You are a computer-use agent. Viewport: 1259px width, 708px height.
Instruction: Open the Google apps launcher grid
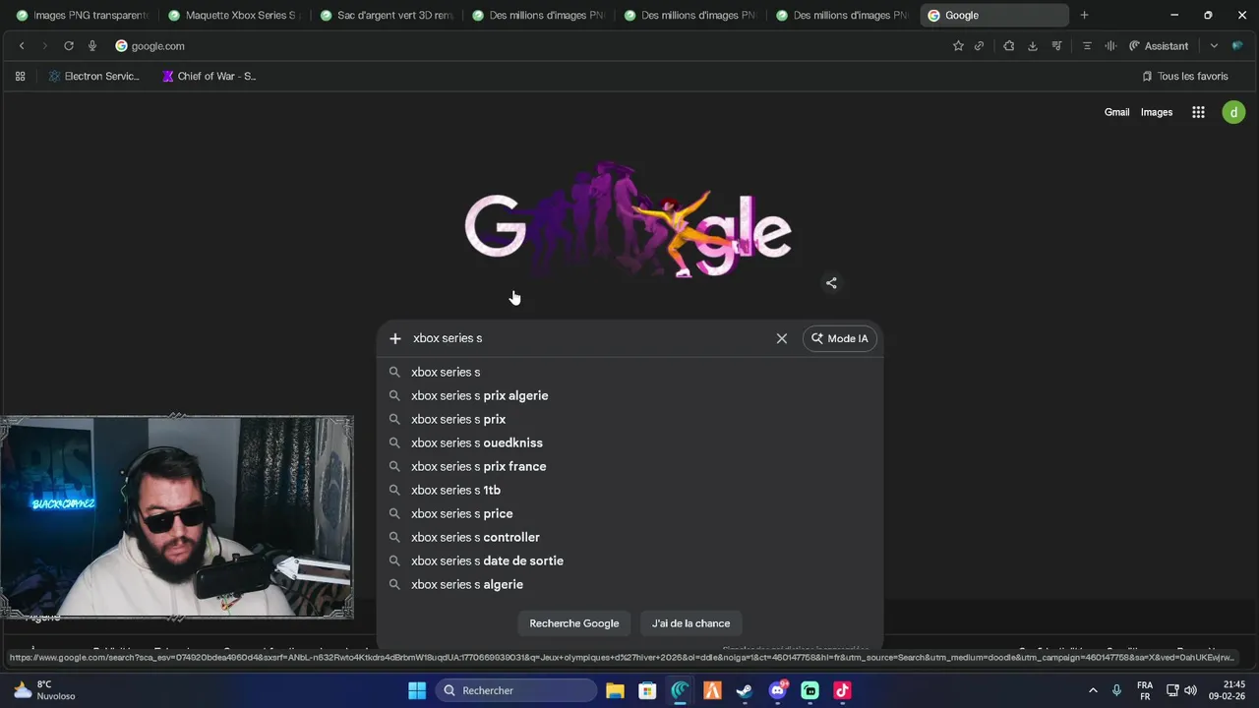point(1198,112)
